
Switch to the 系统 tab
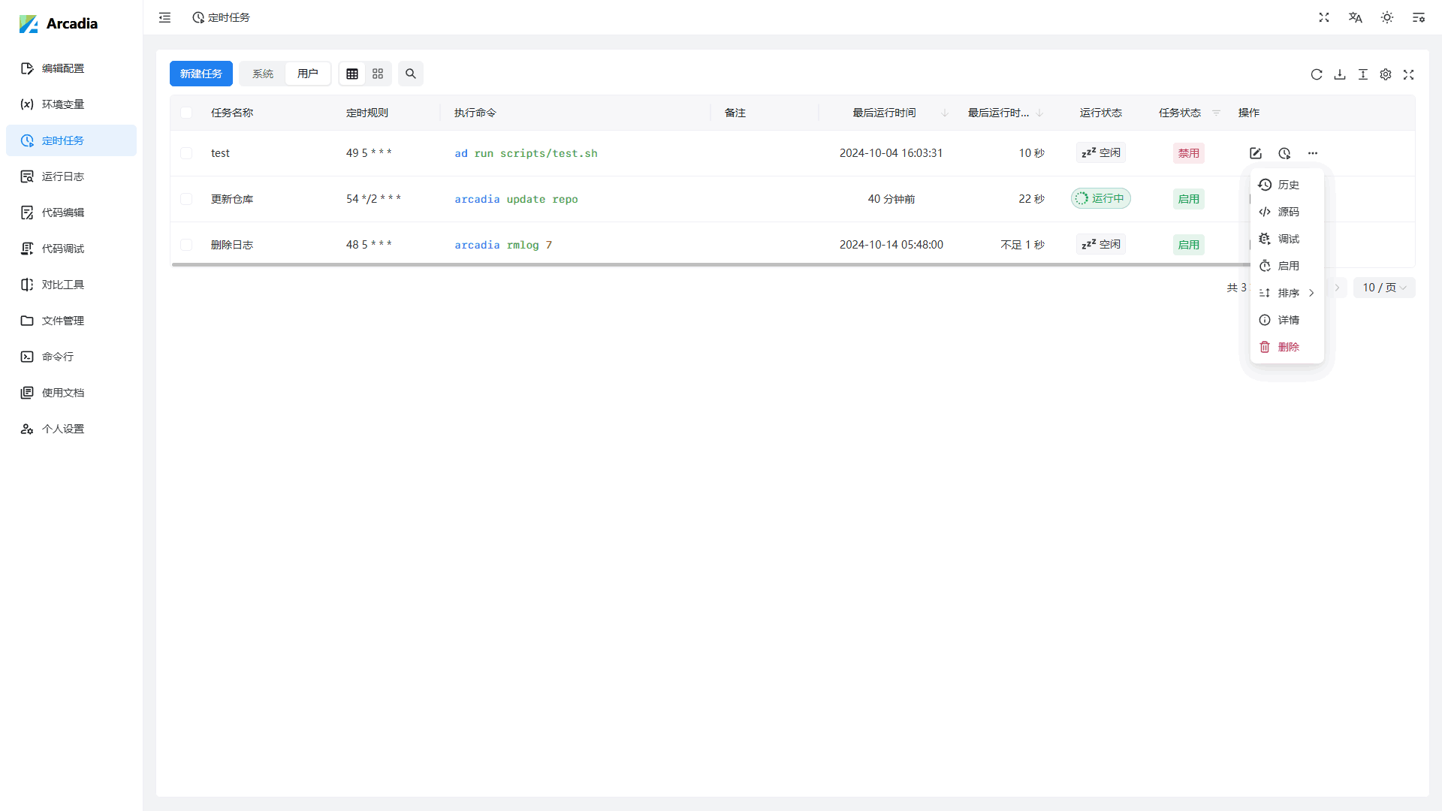[263, 74]
